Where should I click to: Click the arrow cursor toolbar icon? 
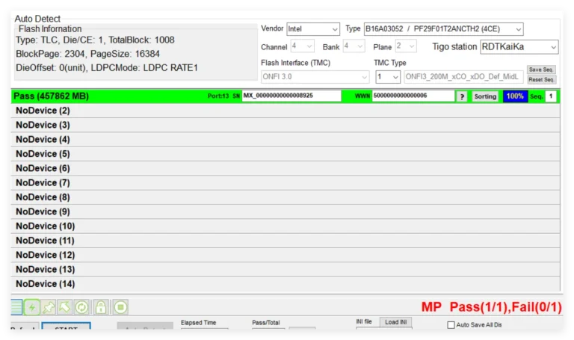click(x=65, y=307)
